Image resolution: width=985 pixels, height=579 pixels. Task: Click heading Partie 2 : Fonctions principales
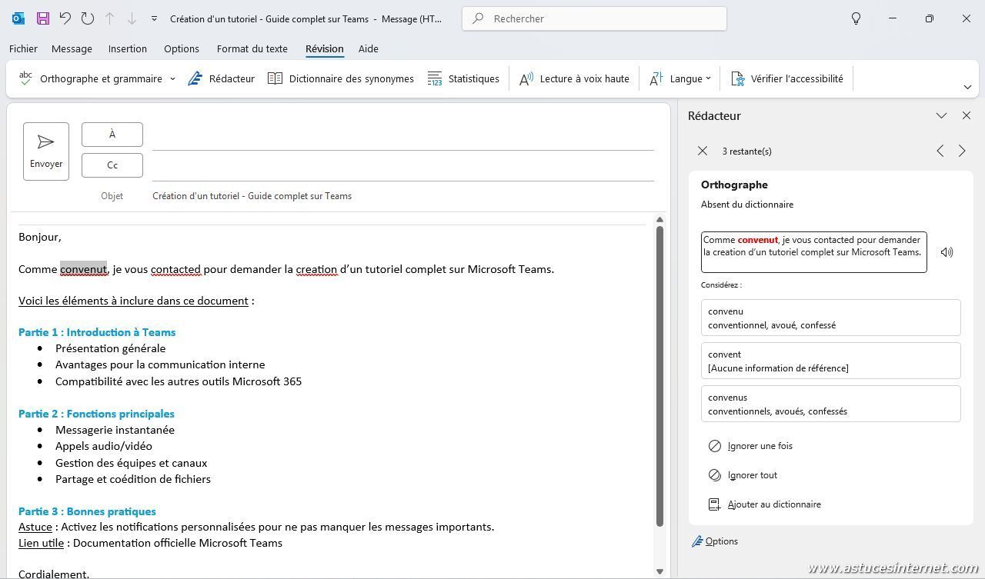tap(96, 414)
